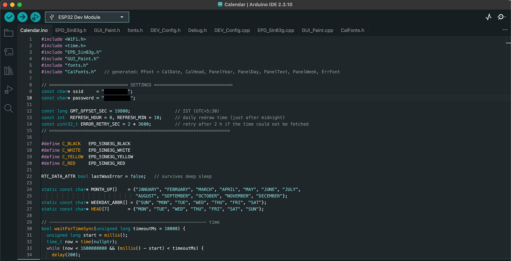This screenshot has height=261, width=511.
Task: Click the delay(200) call
Action: point(65,255)
